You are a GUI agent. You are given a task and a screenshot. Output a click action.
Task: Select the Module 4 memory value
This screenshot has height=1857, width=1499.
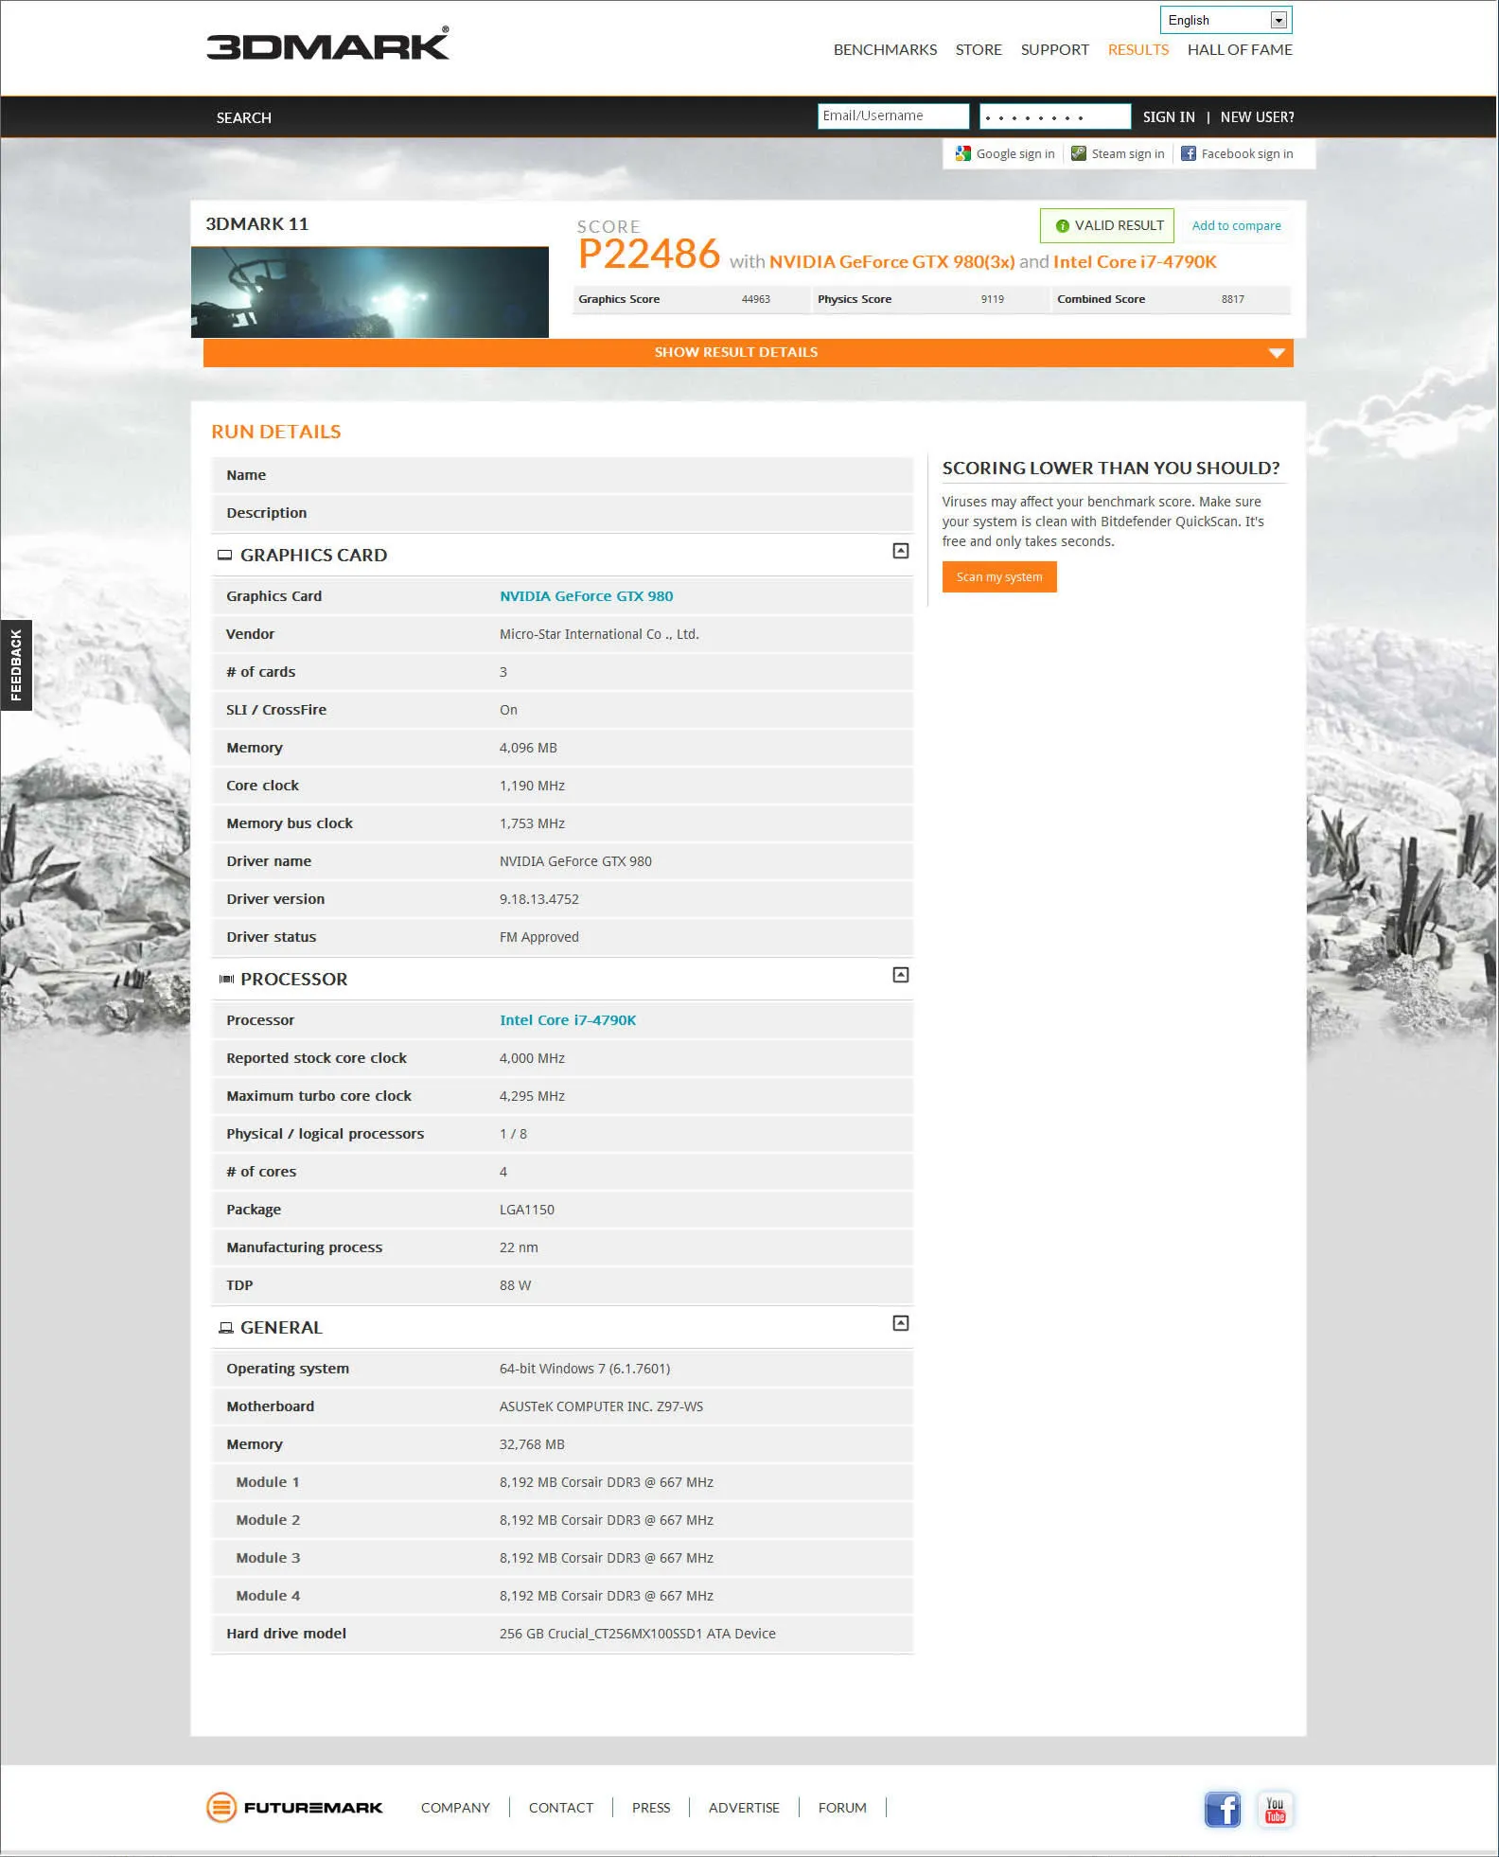[x=607, y=1596]
